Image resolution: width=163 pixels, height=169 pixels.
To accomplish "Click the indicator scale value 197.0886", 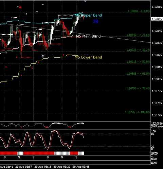I will (x=157, y=124).
